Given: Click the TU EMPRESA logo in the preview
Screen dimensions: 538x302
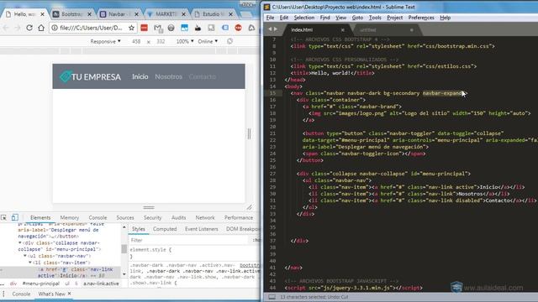Looking at the screenshot, I should [90, 76].
